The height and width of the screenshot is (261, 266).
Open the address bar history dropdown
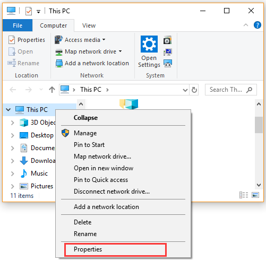pos(185,90)
